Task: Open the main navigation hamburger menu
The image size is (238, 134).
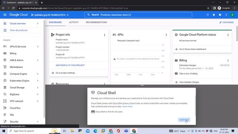Action: coord(5,15)
